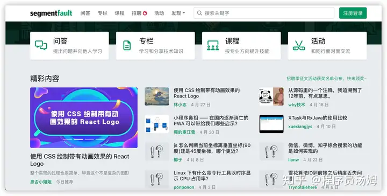Open the 专栏 card title
The height and width of the screenshot is (196, 387).
(x=146, y=41)
